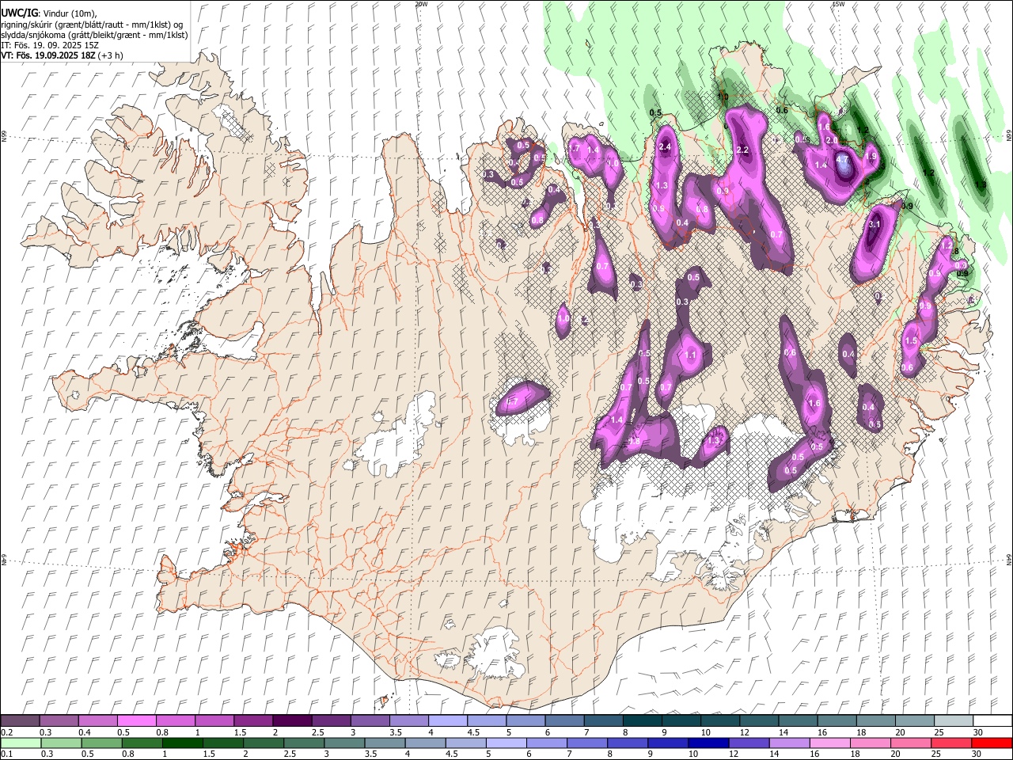Click the 'UWC/IG' title text
This screenshot has width=1013, height=760.
pyautogui.click(x=19, y=13)
